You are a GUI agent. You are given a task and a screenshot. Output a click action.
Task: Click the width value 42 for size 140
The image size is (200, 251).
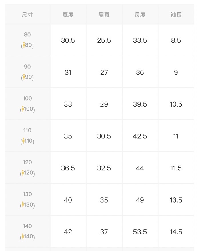(68, 232)
